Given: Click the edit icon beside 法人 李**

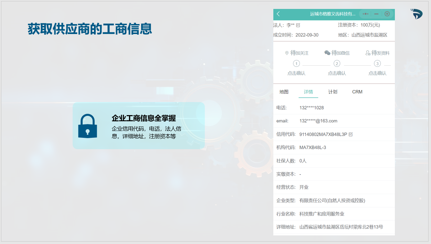Looking at the screenshot, I should 298,25.
